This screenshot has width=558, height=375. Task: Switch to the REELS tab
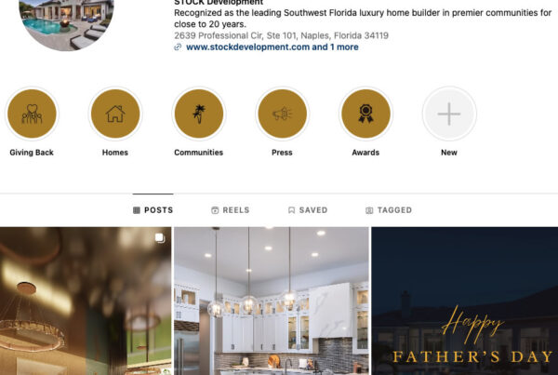point(231,210)
